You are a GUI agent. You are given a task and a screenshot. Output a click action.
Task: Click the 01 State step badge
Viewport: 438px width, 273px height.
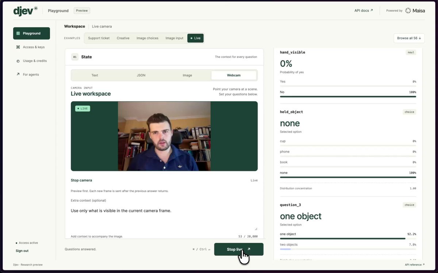[x=74, y=57]
